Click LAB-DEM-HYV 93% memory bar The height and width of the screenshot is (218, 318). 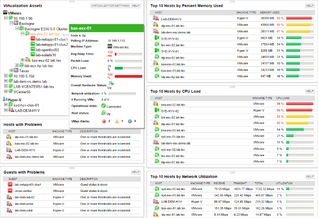(299, 18)
